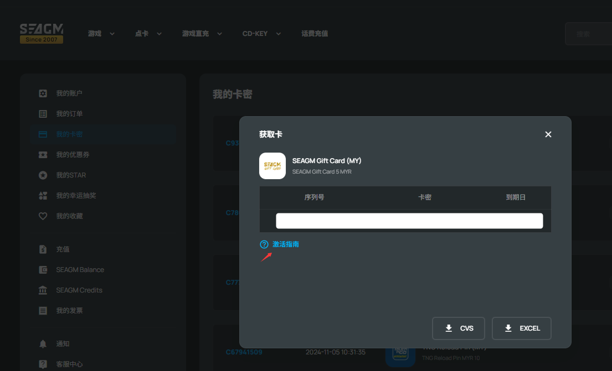The image size is (612, 371).
Task: Open 我的收藏 in the sidebar
Action: pos(69,216)
